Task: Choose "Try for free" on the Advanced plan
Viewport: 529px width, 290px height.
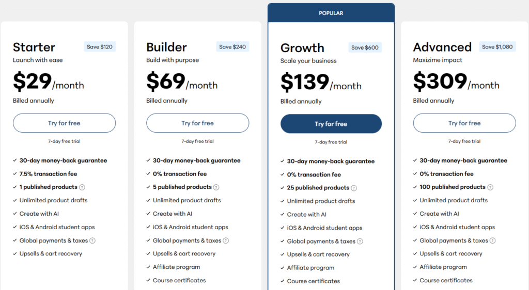Action: (x=464, y=123)
